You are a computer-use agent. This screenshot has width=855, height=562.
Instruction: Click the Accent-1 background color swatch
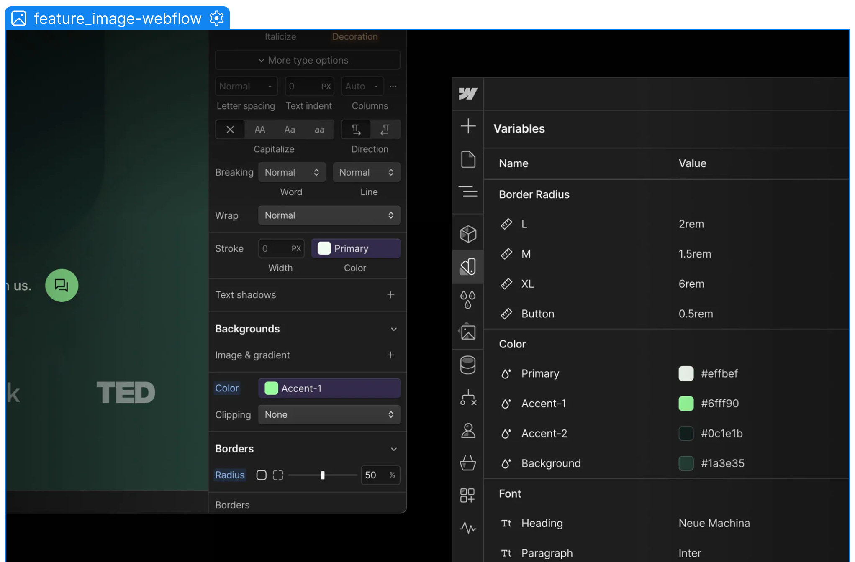pyautogui.click(x=271, y=388)
